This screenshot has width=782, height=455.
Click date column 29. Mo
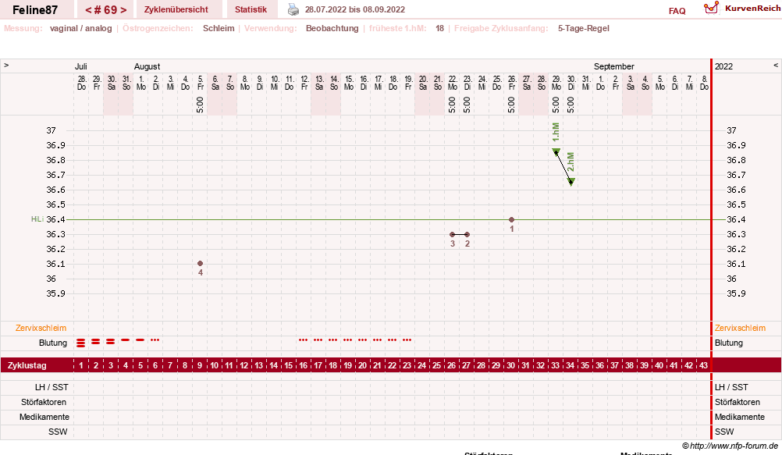(x=556, y=83)
